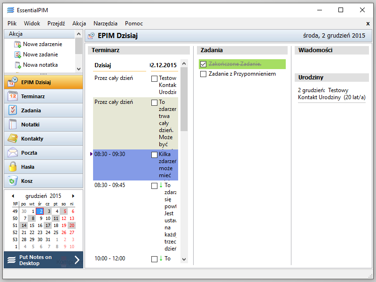Viewport: 376px width, 282px height.
Task: Click week number 51 in mini calendar
Action: 15,226
